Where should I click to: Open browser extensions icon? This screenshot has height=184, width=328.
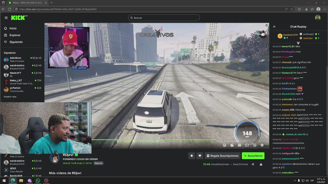pos(299,9)
